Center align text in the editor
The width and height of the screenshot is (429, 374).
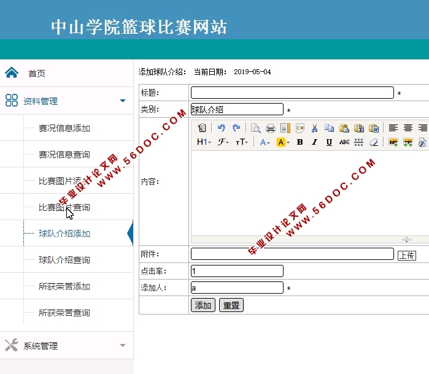[x=408, y=128]
